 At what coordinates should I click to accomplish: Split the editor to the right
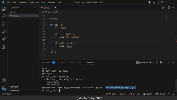point(169,7)
